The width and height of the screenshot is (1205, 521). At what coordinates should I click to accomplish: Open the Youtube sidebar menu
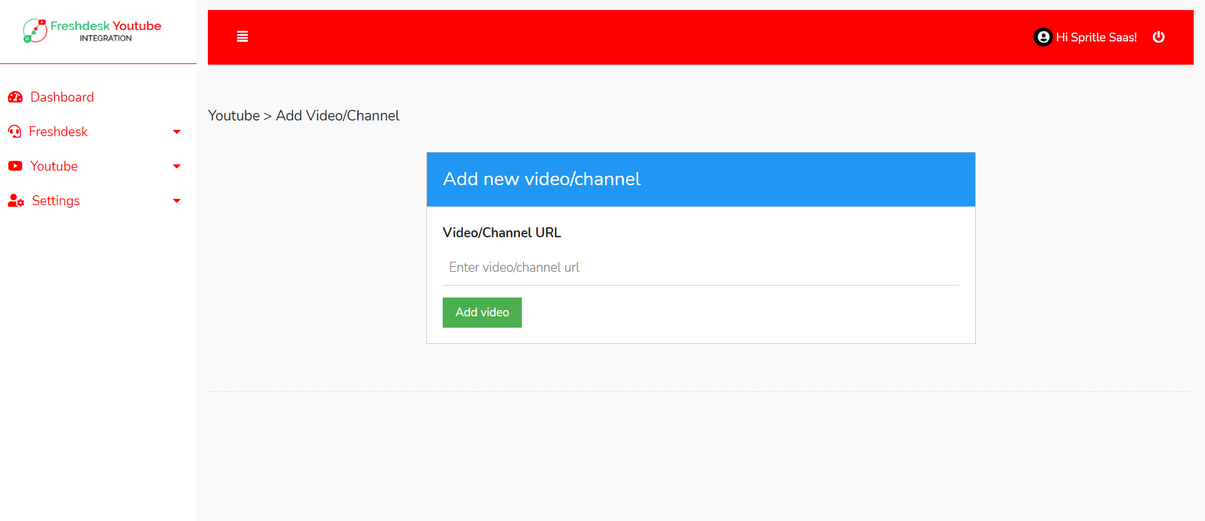(x=54, y=166)
